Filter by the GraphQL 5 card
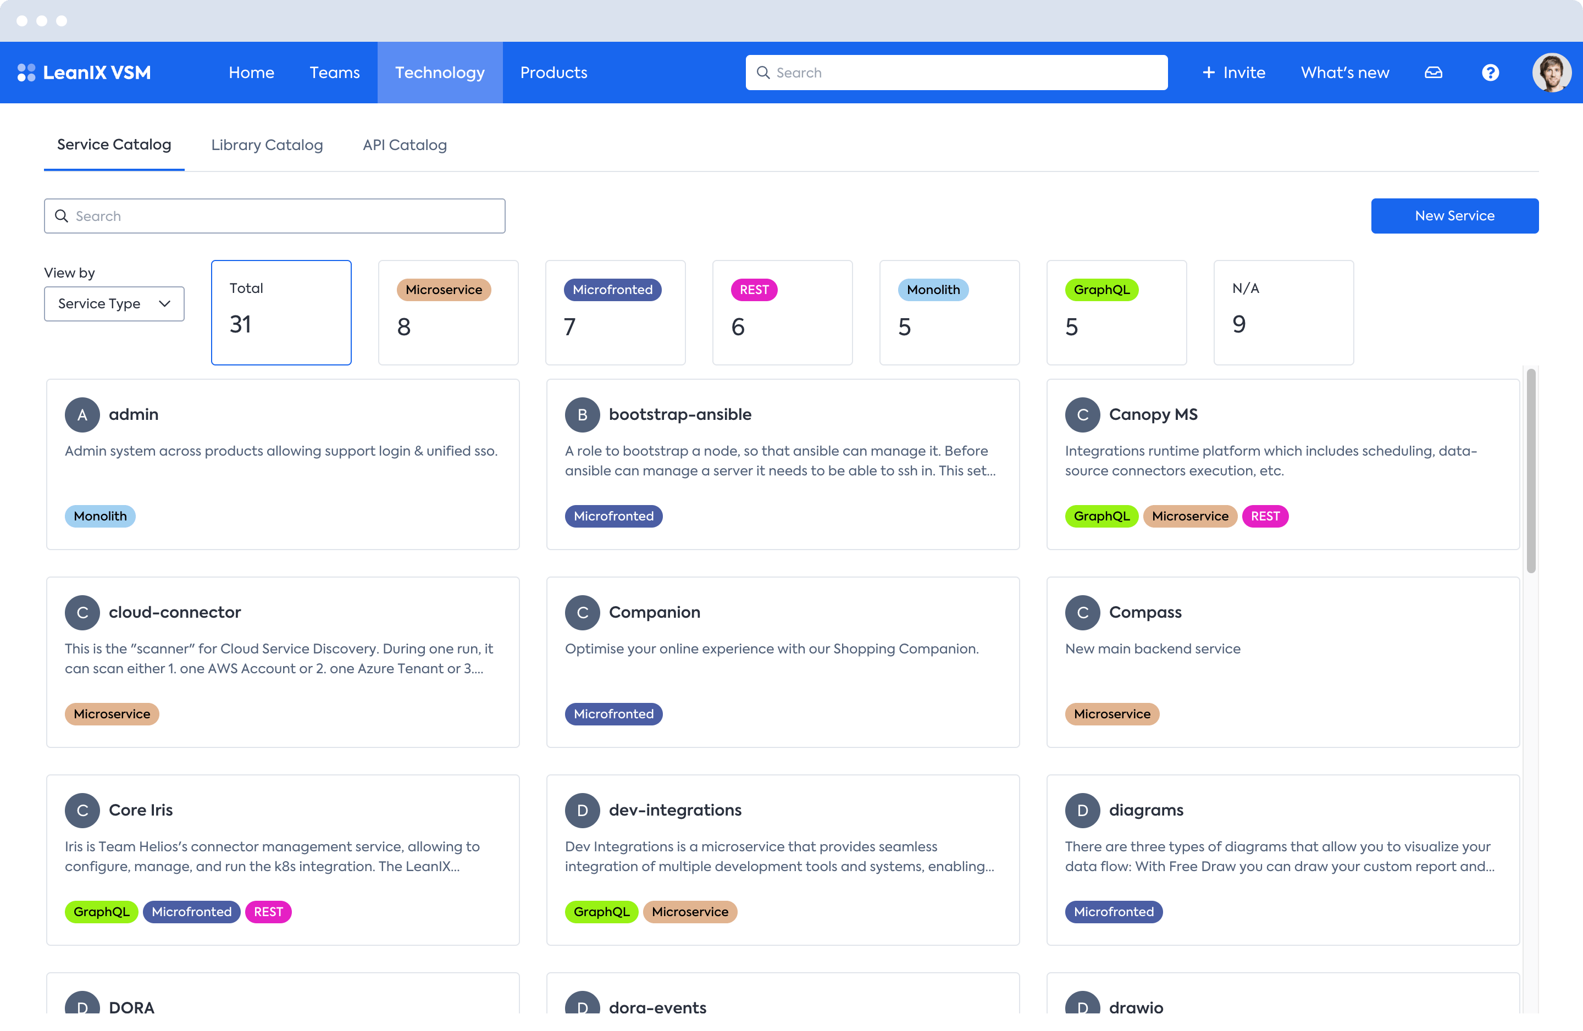Image resolution: width=1583 pixels, height=1031 pixels. coord(1116,313)
